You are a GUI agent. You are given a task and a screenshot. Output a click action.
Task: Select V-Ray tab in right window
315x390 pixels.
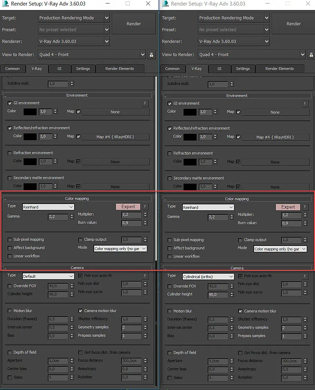196,69
